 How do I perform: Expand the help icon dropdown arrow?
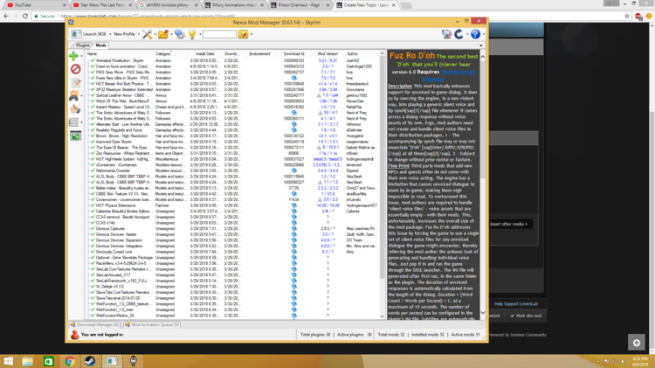point(483,34)
